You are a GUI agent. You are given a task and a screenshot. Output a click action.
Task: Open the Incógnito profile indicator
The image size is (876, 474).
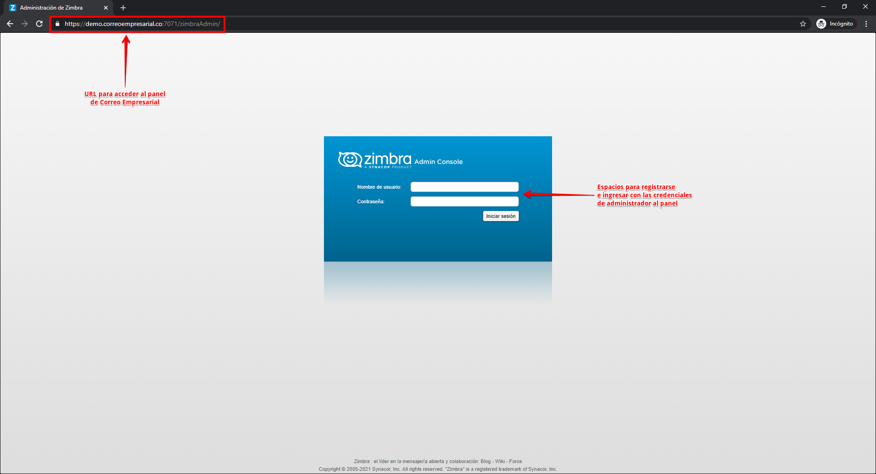pos(835,24)
